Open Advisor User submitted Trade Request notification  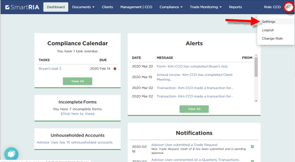184,145
